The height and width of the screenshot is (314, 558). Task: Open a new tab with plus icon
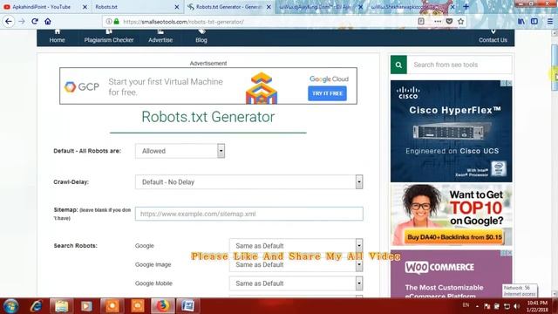pos(466,7)
